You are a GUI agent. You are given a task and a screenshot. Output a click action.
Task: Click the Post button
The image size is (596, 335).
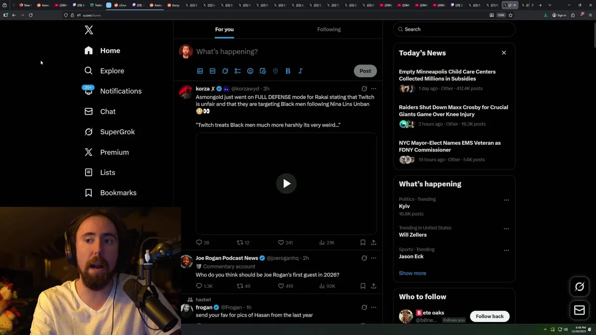[x=365, y=71]
